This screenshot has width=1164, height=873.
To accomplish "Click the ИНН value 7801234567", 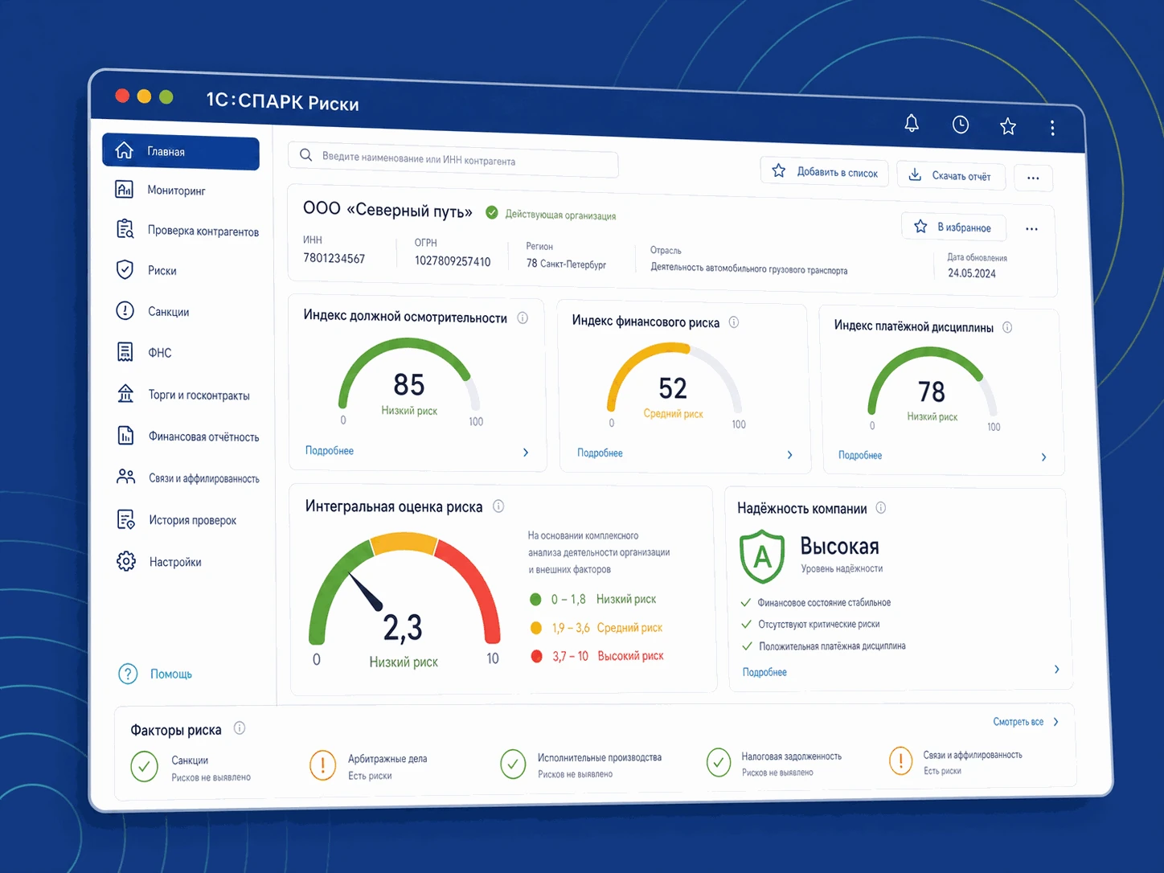I will click(x=334, y=258).
